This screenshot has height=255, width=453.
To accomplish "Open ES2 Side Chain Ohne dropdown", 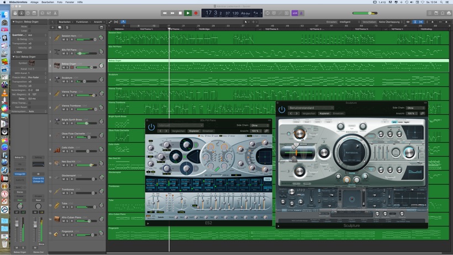I will [x=260, y=125].
